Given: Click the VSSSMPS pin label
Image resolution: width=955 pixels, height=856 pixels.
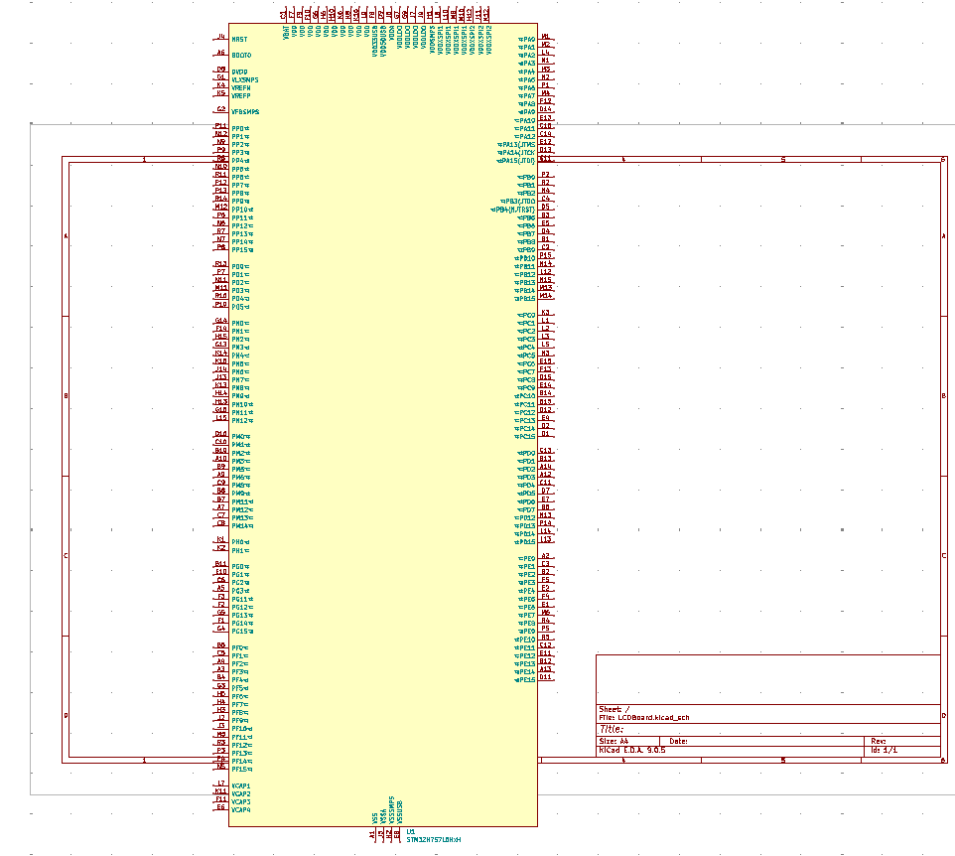Looking at the screenshot, I should coord(391,809).
